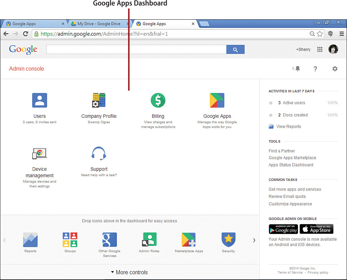Click inside the Google search field
The image size is (347, 280).
click(x=136, y=50)
